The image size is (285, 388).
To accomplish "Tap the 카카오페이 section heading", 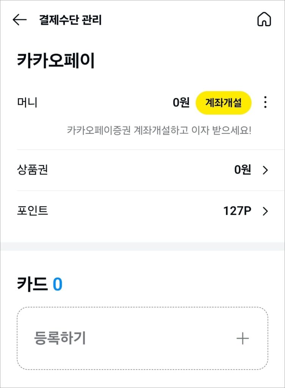I will (x=56, y=60).
